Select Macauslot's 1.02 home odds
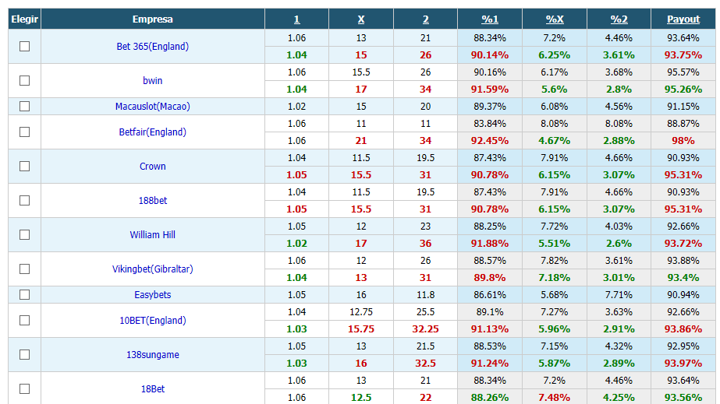Image resolution: width=720 pixels, height=404 pixels. pos(296,107)
